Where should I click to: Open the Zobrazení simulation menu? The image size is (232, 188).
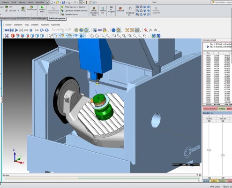click(18, 25)
